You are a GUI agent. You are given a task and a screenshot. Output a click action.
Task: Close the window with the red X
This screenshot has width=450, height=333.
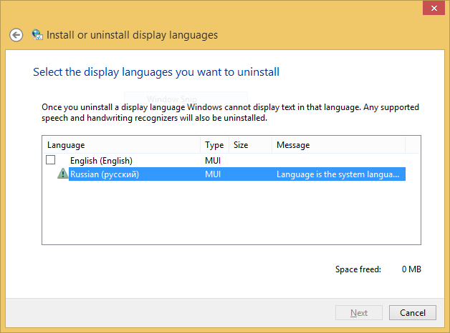434,8
